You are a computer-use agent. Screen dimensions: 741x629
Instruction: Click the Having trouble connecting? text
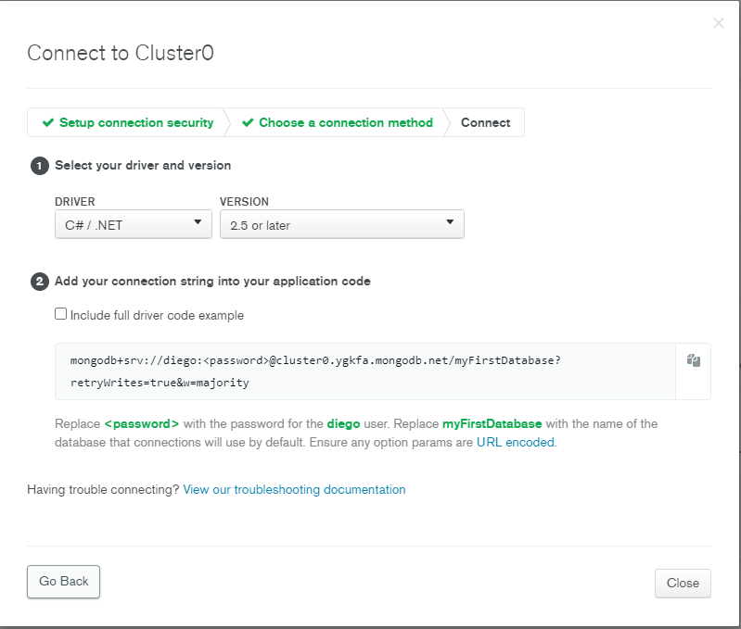(103, 489)
